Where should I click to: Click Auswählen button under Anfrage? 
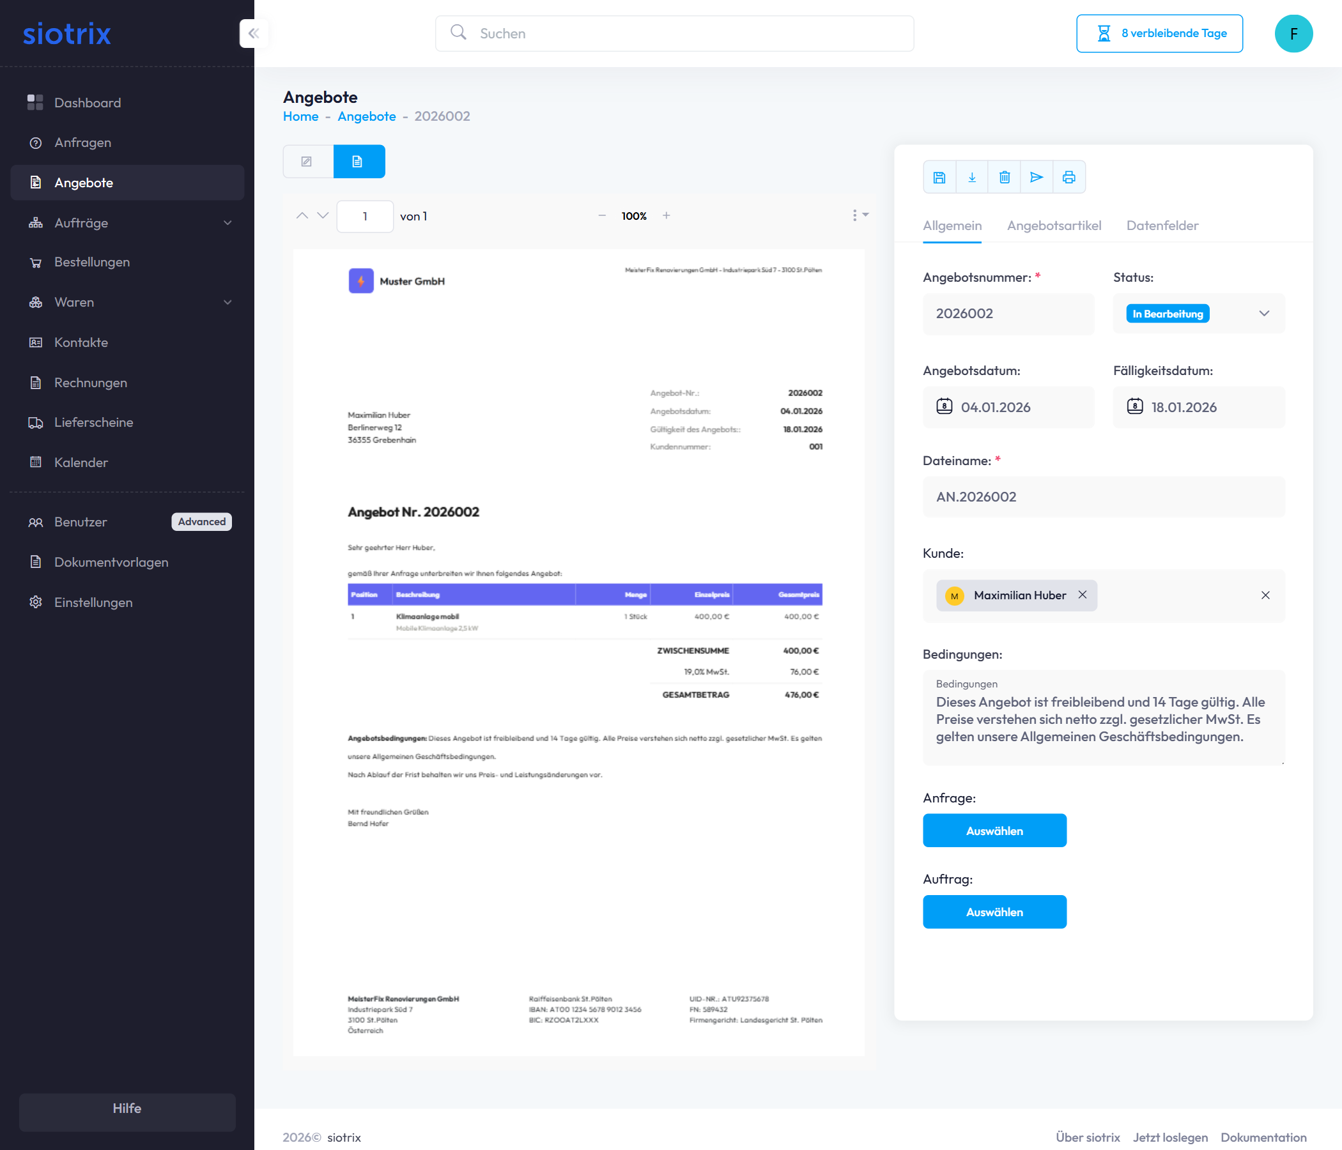994,830
